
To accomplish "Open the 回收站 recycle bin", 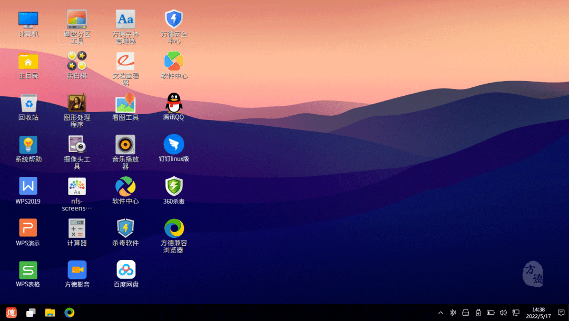I will coord(28,103).
